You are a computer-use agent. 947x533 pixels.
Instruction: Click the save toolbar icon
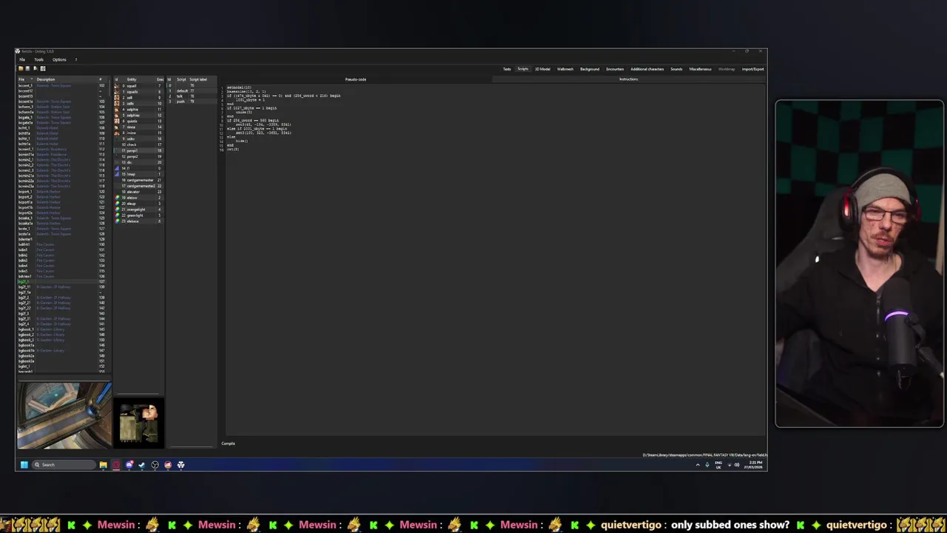pos(27,68)
